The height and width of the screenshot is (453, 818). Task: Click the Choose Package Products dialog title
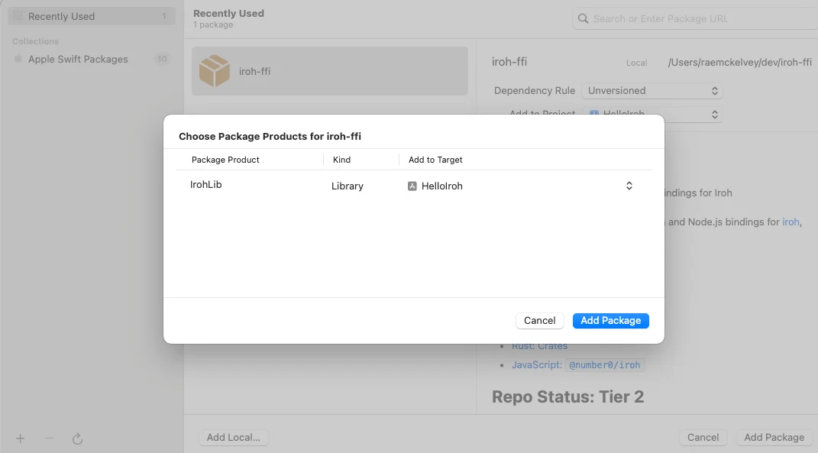[x=270, y=136]
